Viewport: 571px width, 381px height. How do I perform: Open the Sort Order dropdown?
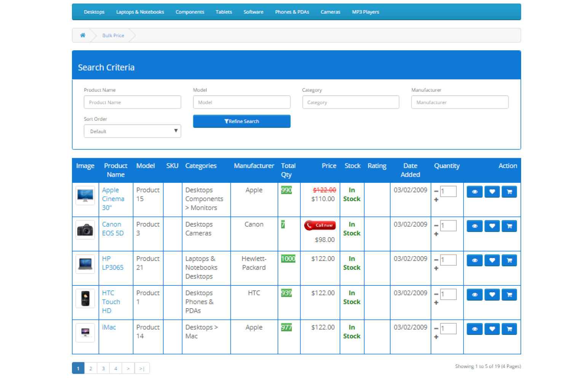pos(132,131)
